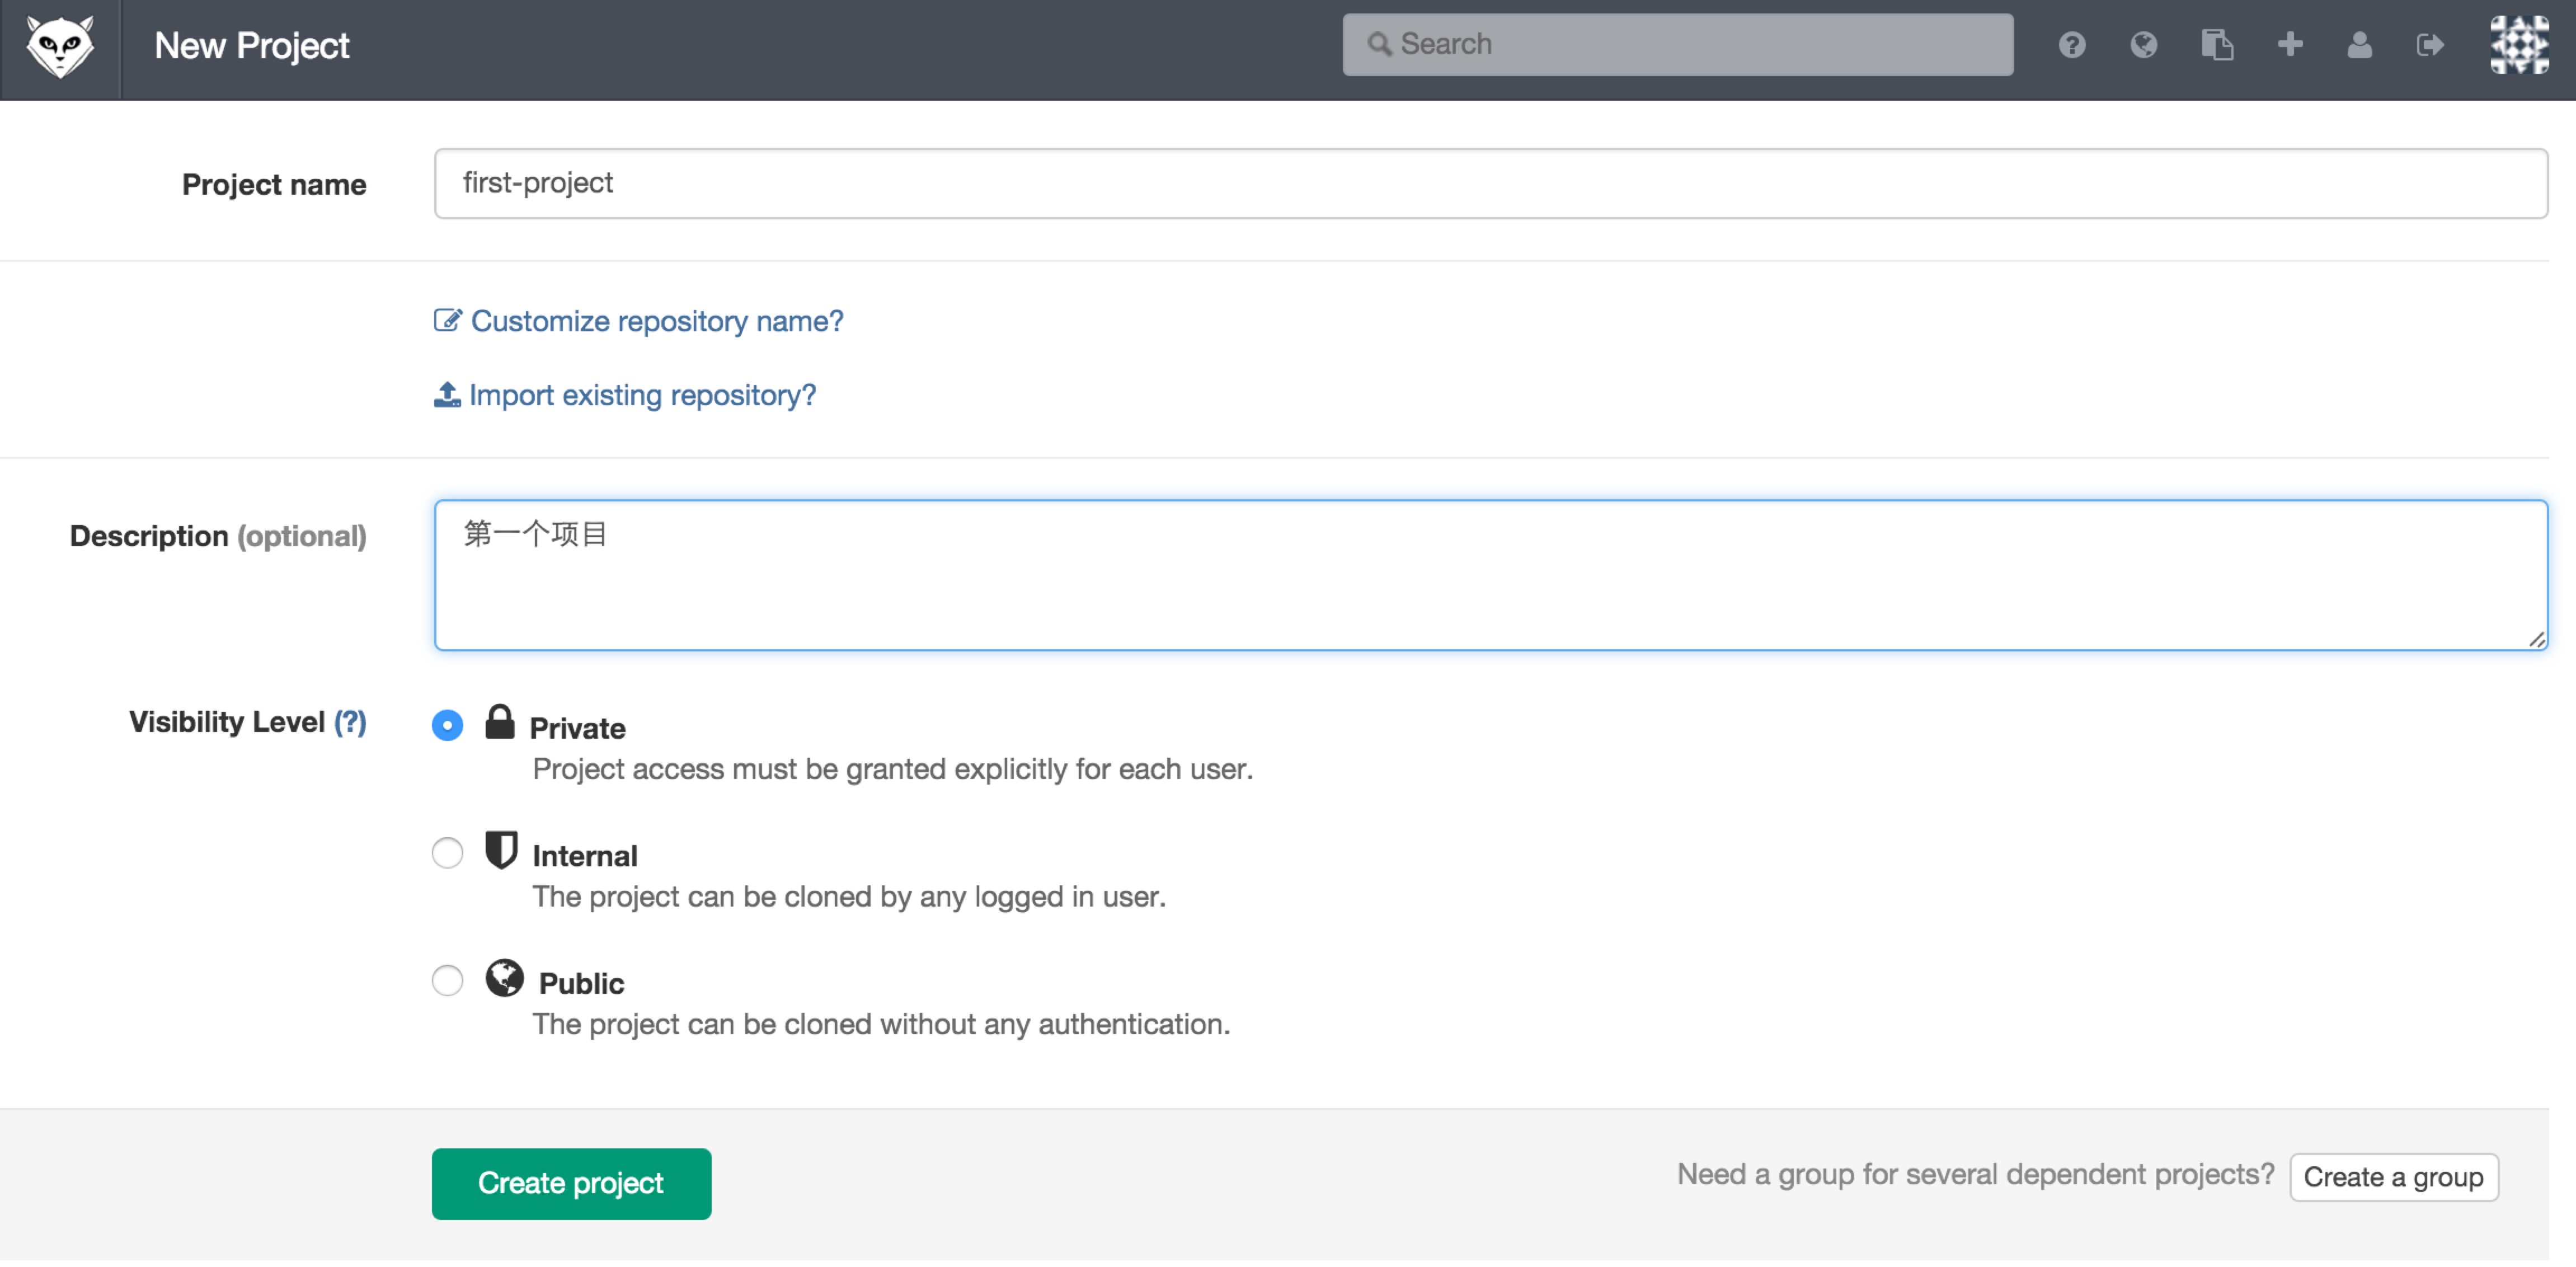The height and width of the screenshot is (1267, 2576).
Task: Select the Internal visibility radio button
Action: [x=447, y=853]
